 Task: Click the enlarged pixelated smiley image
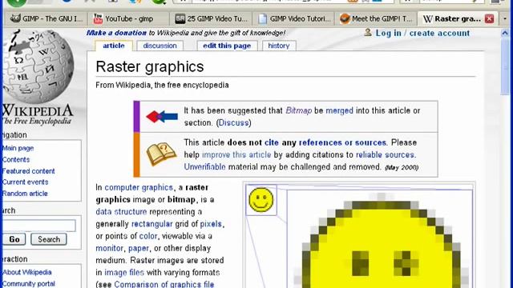380,239
